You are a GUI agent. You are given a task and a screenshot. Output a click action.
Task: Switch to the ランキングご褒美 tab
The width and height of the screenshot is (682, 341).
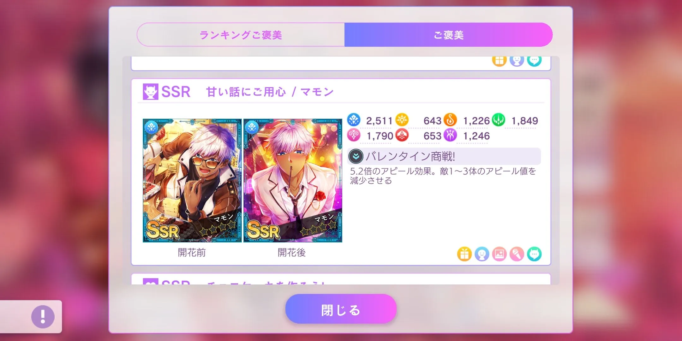(x=241, y=35)
